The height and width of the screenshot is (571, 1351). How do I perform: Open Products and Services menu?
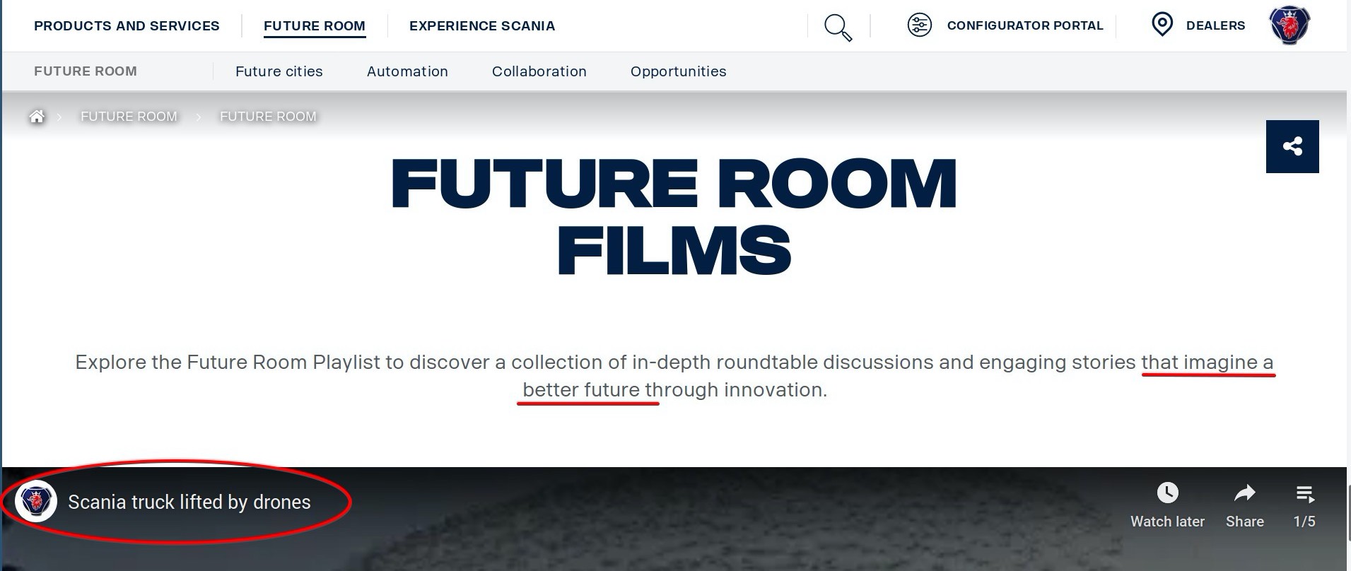click(x=127, y=25)
